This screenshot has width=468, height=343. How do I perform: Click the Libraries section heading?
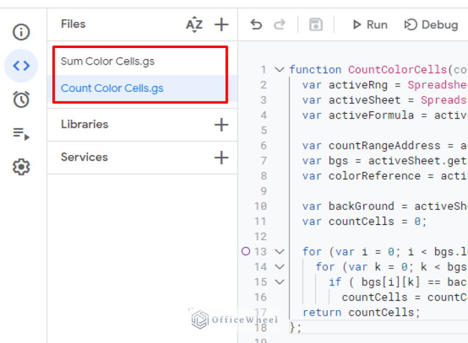[x=85, y=125]
